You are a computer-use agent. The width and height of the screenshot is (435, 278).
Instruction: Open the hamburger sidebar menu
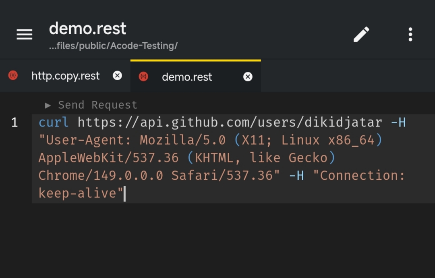click(25, 34)
